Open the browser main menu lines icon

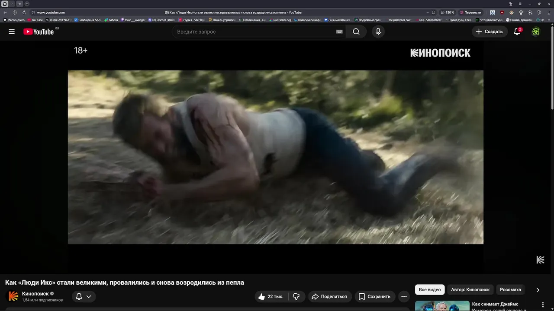(x=521, y=4)
